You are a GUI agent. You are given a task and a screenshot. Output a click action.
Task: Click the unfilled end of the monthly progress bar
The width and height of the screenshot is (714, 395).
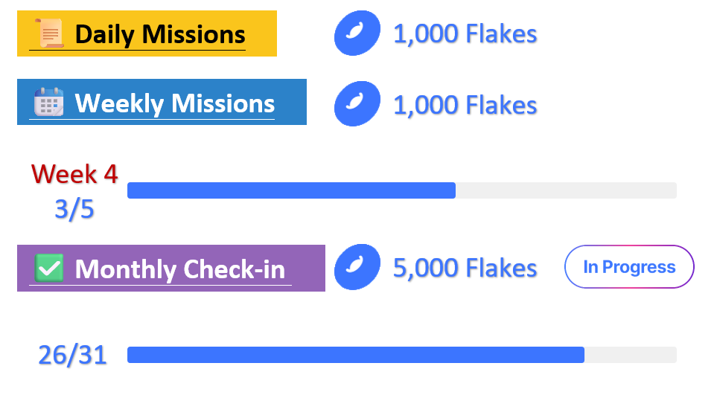click(x=631, y=355)
